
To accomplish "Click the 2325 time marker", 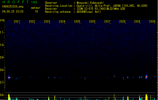I will pos(77,21).
